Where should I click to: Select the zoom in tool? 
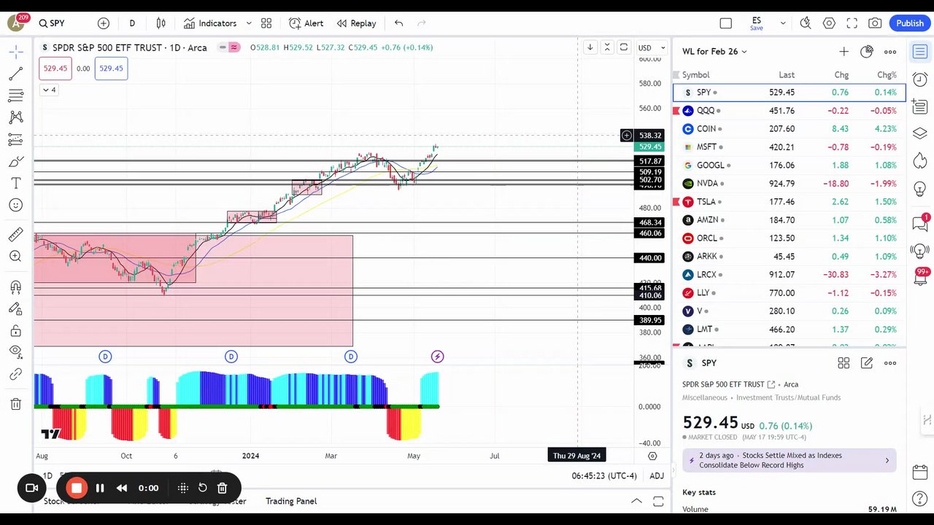[x=15, y=256]
